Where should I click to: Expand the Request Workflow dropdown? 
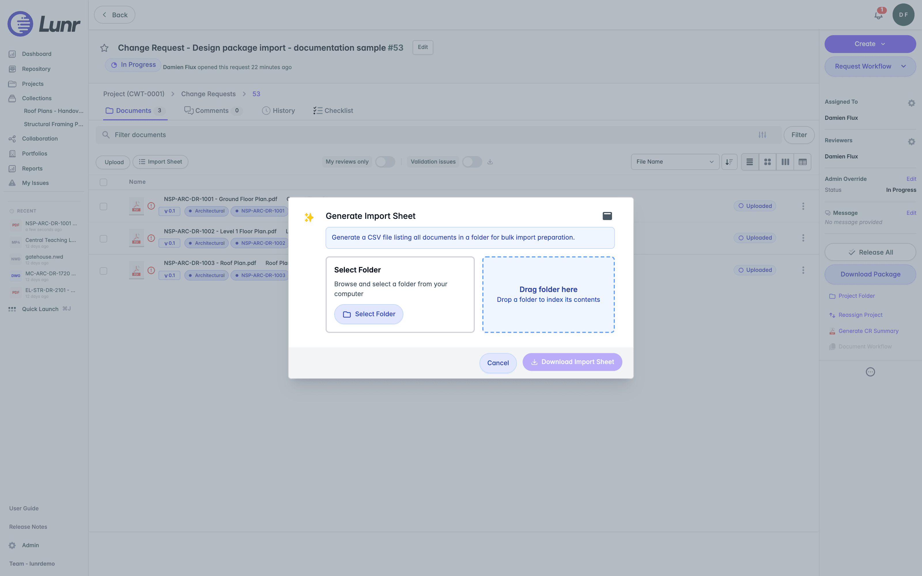tap(870, 66)
